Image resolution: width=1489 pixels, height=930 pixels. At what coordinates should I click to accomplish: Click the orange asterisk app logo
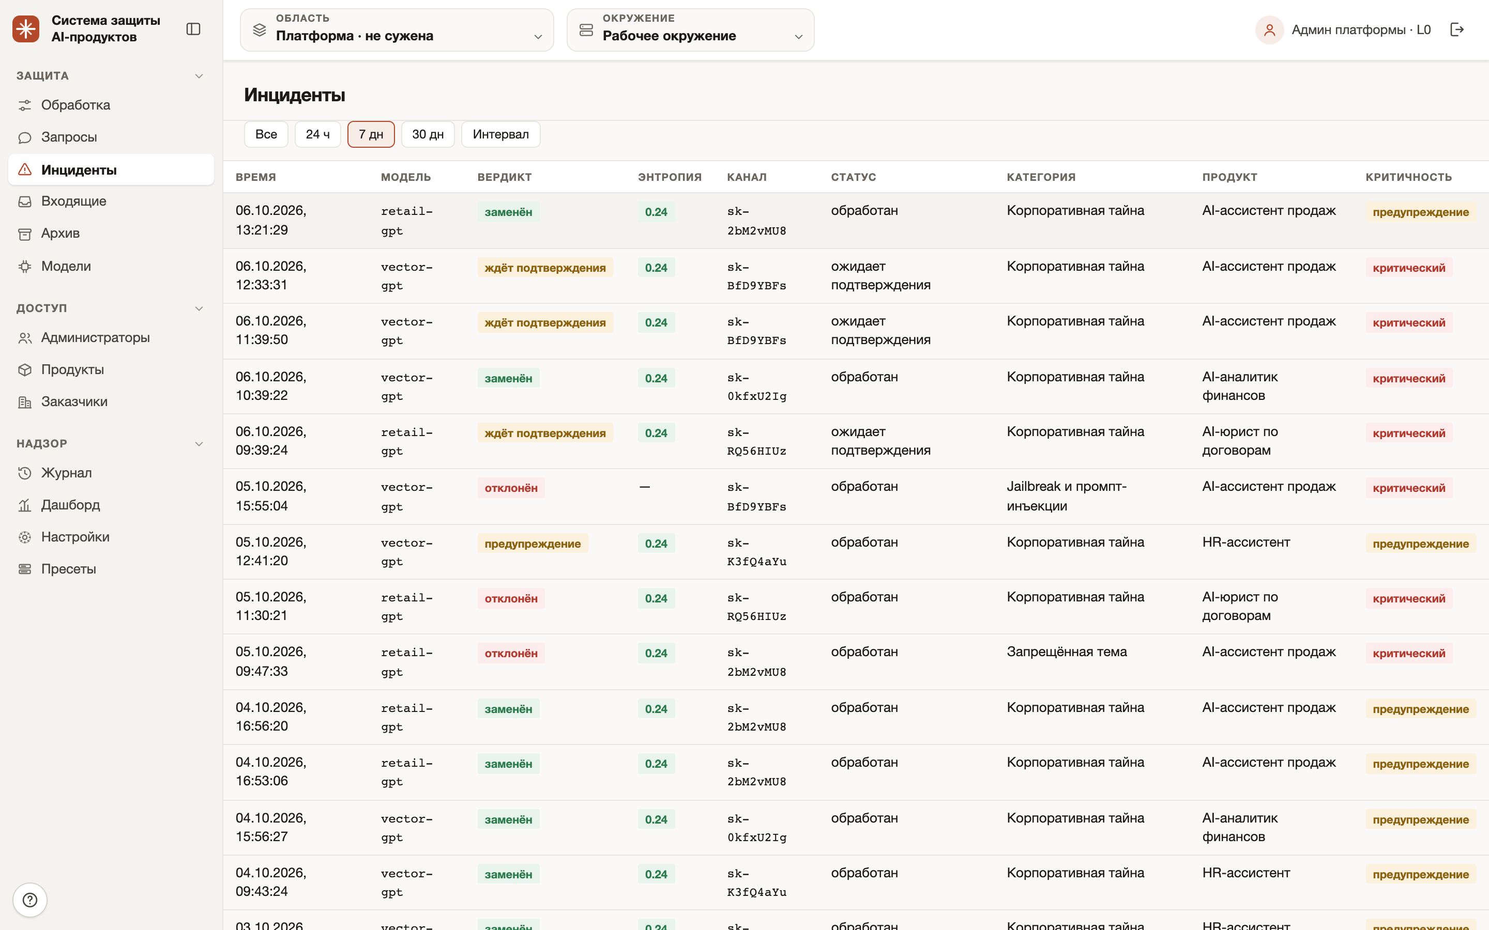click(x=26, y=29)
